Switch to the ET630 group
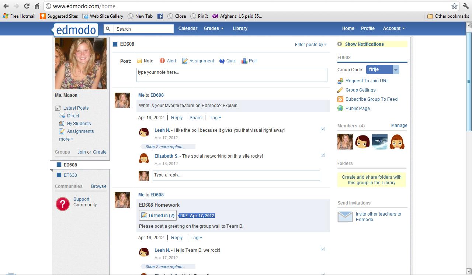The height and width of the screenshot is (275, 472). click(69, 175)
